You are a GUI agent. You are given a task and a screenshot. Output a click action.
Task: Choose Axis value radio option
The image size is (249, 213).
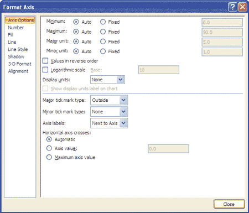[x=49, y=148]
